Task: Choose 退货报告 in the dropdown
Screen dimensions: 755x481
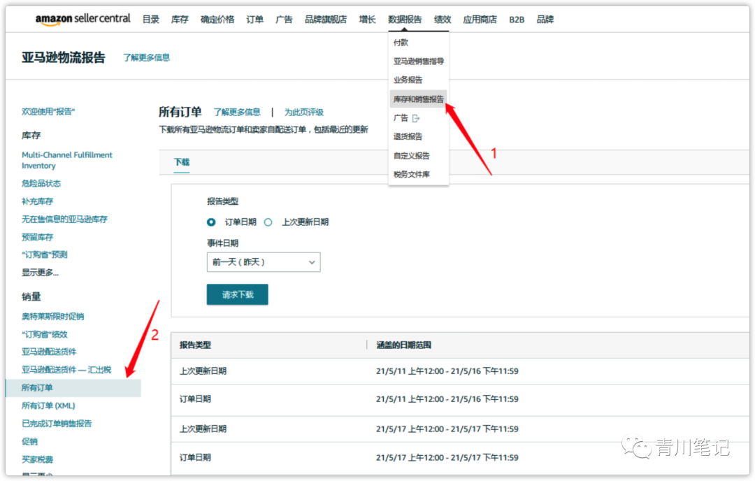Action: pos(408,137)
